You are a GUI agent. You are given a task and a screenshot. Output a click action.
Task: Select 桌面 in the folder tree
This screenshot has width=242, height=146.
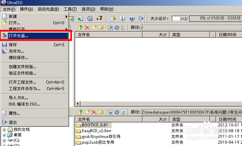click(x=18, y=135)
